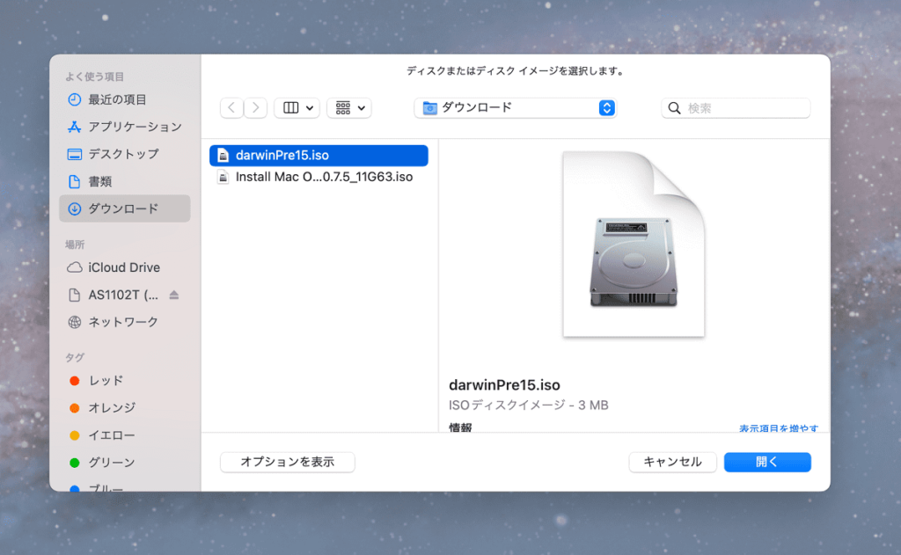Click the オプションを表示 button
901x555 pixels.
point(288,462)
